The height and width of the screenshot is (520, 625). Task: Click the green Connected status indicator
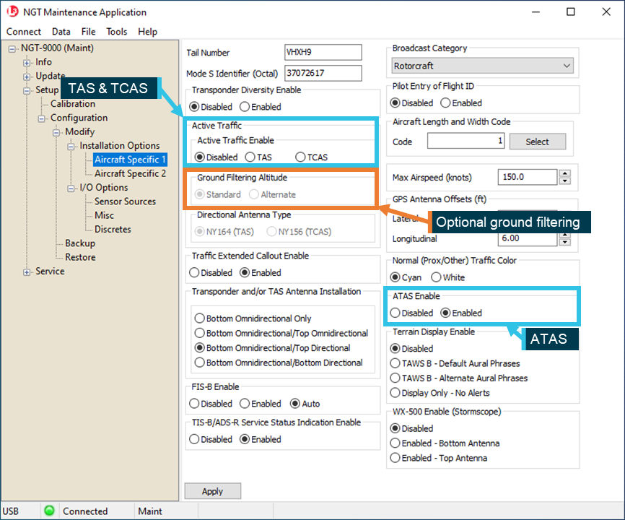(49, 511)
